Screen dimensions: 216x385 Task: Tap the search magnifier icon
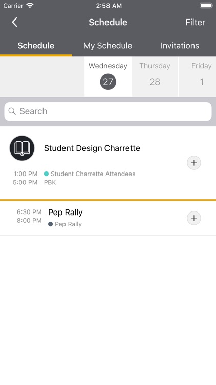[12, 111]
